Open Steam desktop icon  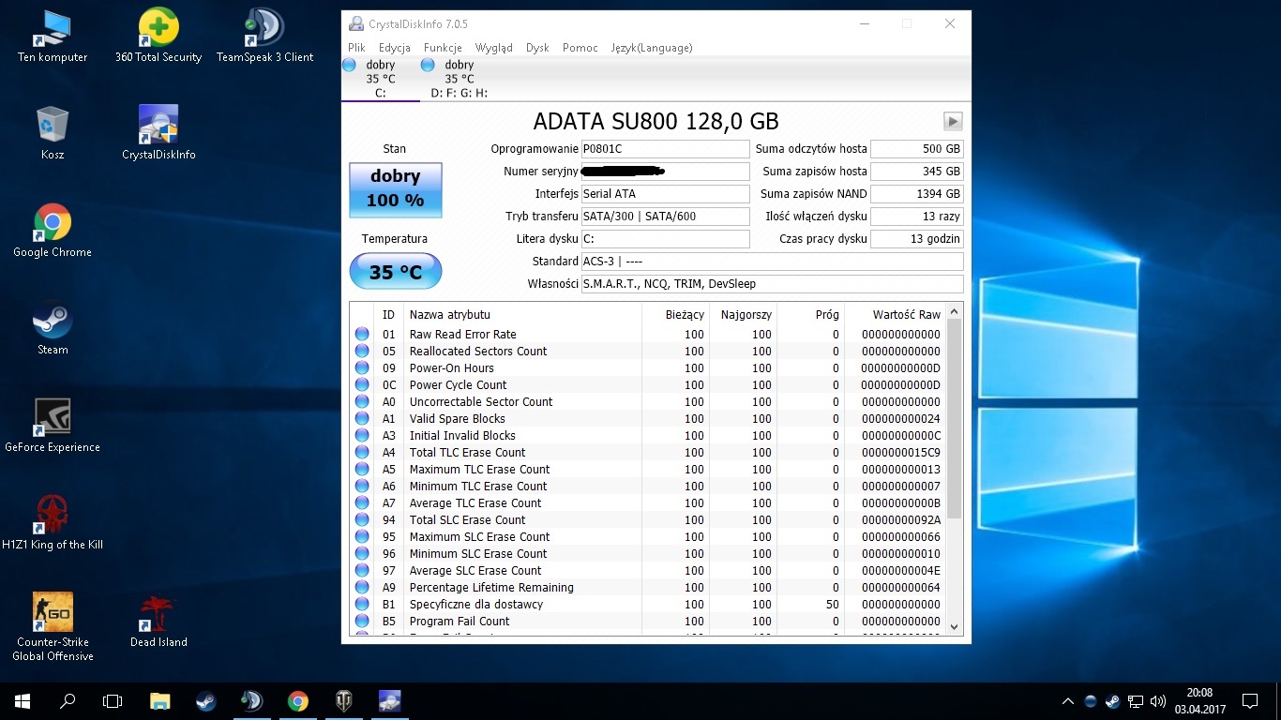[53, 329]
